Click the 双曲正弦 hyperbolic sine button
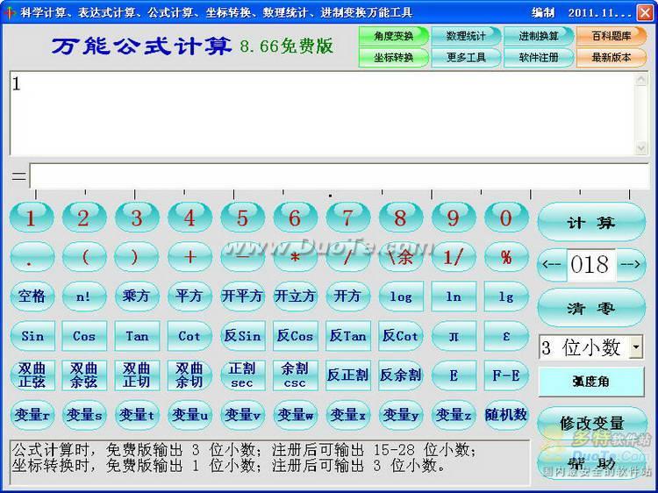Screen dimensions: 658x493 click(x=32, y=375)
